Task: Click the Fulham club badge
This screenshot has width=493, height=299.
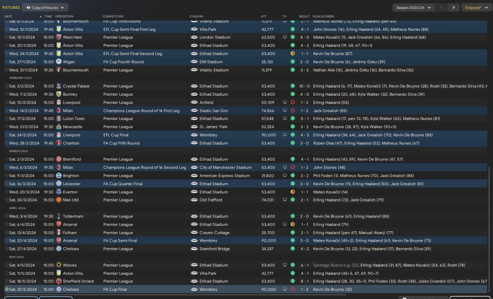Action: (59, 233)
